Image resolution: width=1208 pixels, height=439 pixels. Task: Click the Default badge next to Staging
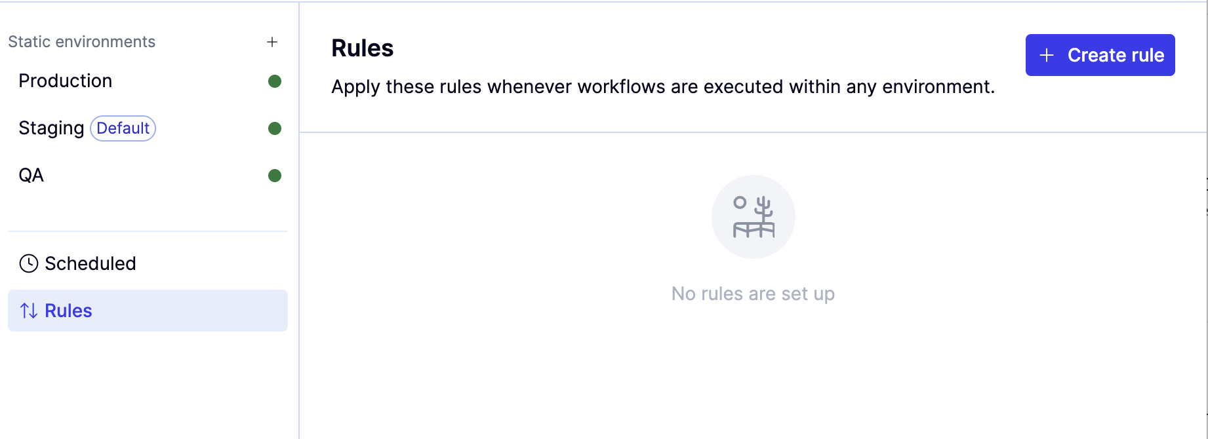click(123, 128)
